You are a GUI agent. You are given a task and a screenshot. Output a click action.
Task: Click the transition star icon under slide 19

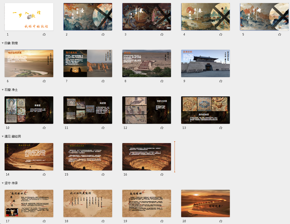(x=162, y=221)
